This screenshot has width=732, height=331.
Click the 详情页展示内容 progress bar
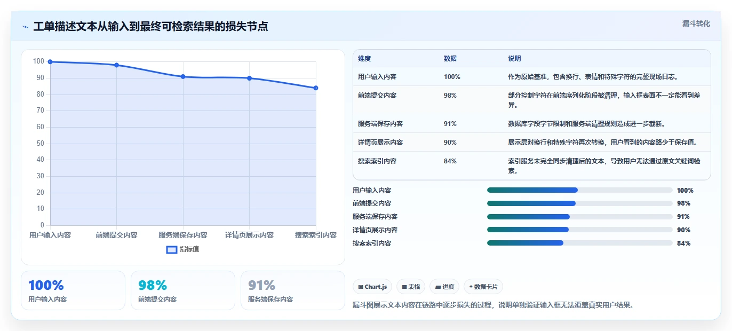(579, 230)
